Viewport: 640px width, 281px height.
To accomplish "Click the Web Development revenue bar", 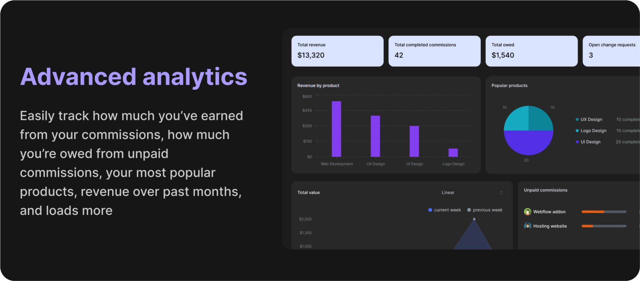I will point(336,129).
